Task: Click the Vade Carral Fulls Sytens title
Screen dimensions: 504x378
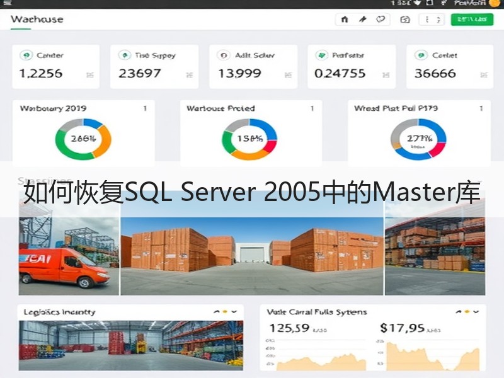Action: pos(317,312)
